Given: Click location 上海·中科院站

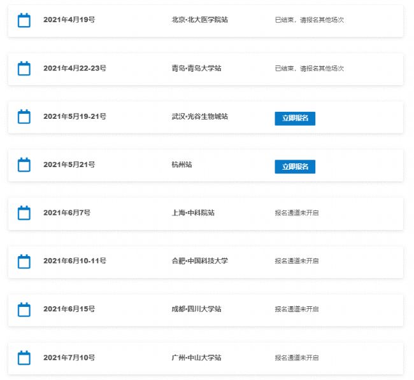Looking at the screenshot, I should [x=193, y=213].
